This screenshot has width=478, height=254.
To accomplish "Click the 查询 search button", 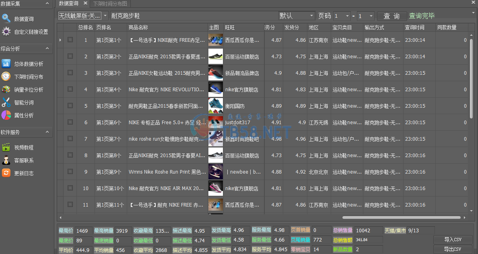I will pos(392,16).
